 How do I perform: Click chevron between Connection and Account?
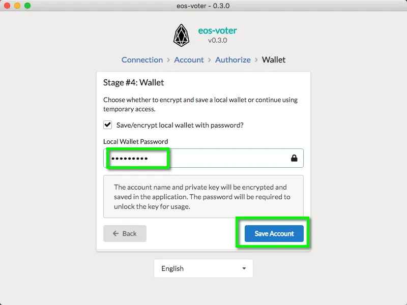coord(168,60)
